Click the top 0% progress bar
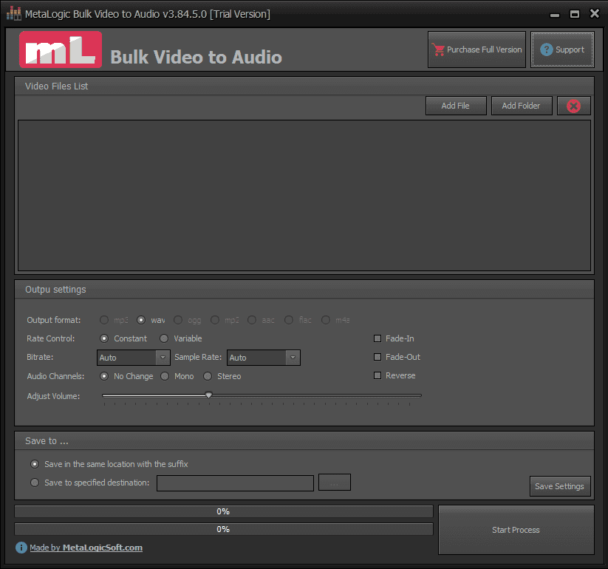This screenshot has width=608, height=569. click(224, 511)
